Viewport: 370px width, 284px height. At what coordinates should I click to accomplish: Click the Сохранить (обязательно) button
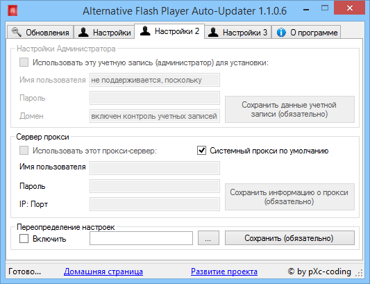(x=289, y=238)
